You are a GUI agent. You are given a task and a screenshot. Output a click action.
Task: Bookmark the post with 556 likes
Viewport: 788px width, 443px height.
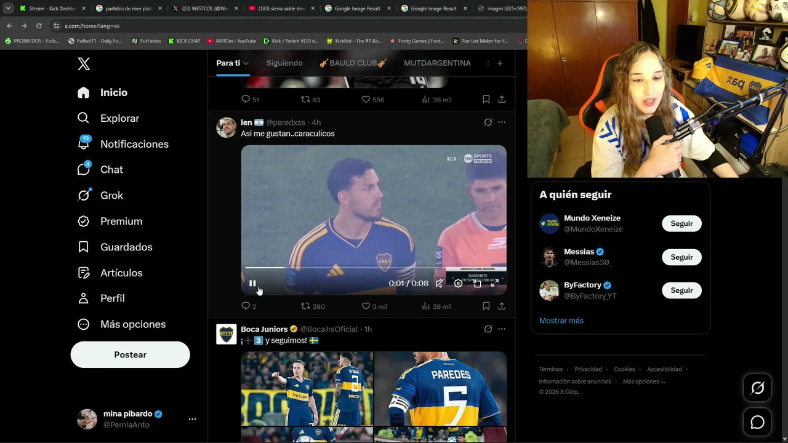[486, 99]
